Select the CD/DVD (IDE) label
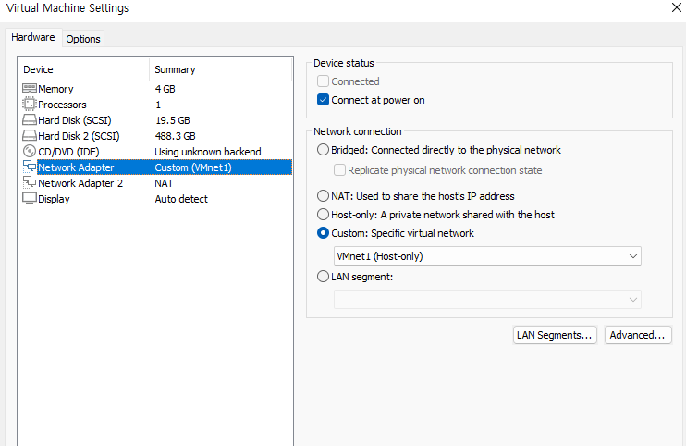The width and height of the screenshot is (686, 446). [68, 152]
